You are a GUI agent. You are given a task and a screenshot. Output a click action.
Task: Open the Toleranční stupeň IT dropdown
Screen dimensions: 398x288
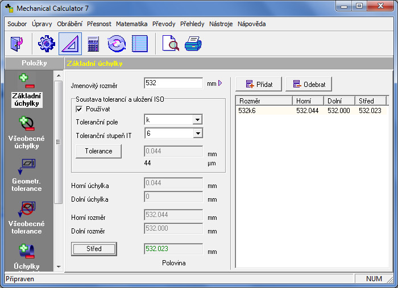coord(198,133)
